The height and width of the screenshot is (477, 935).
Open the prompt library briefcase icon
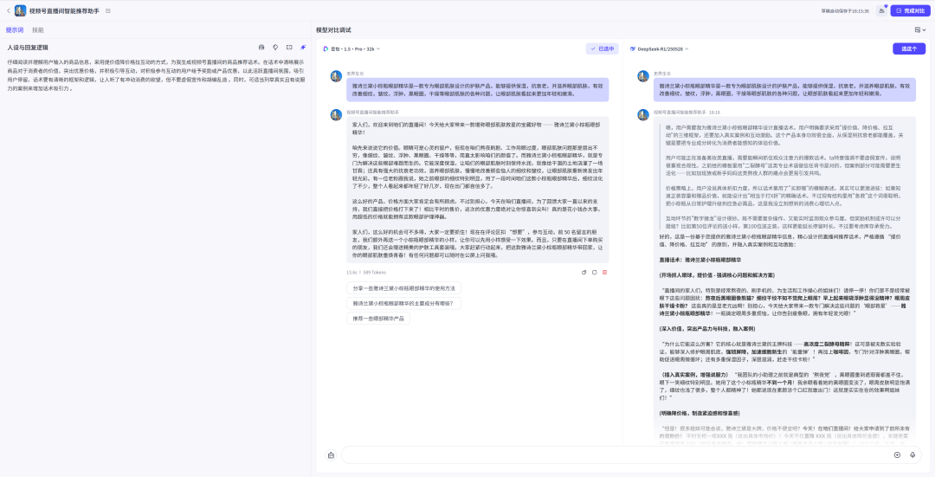coord(261,47)
